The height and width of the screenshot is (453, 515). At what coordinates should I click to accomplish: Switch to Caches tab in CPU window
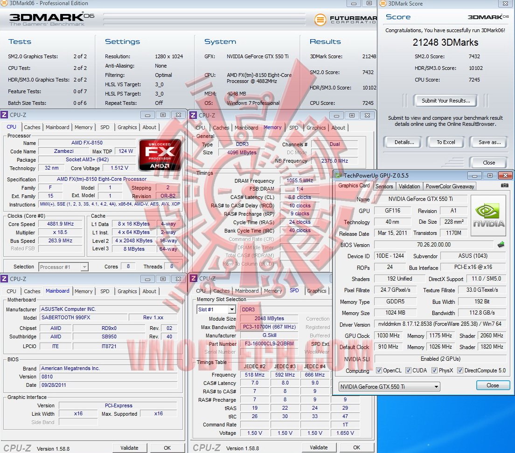click(32, 127)
